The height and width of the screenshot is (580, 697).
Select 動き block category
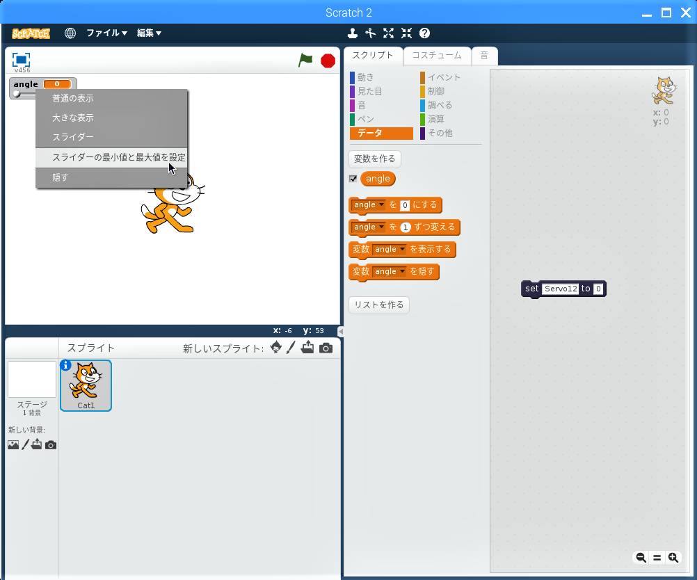(381, 77)
